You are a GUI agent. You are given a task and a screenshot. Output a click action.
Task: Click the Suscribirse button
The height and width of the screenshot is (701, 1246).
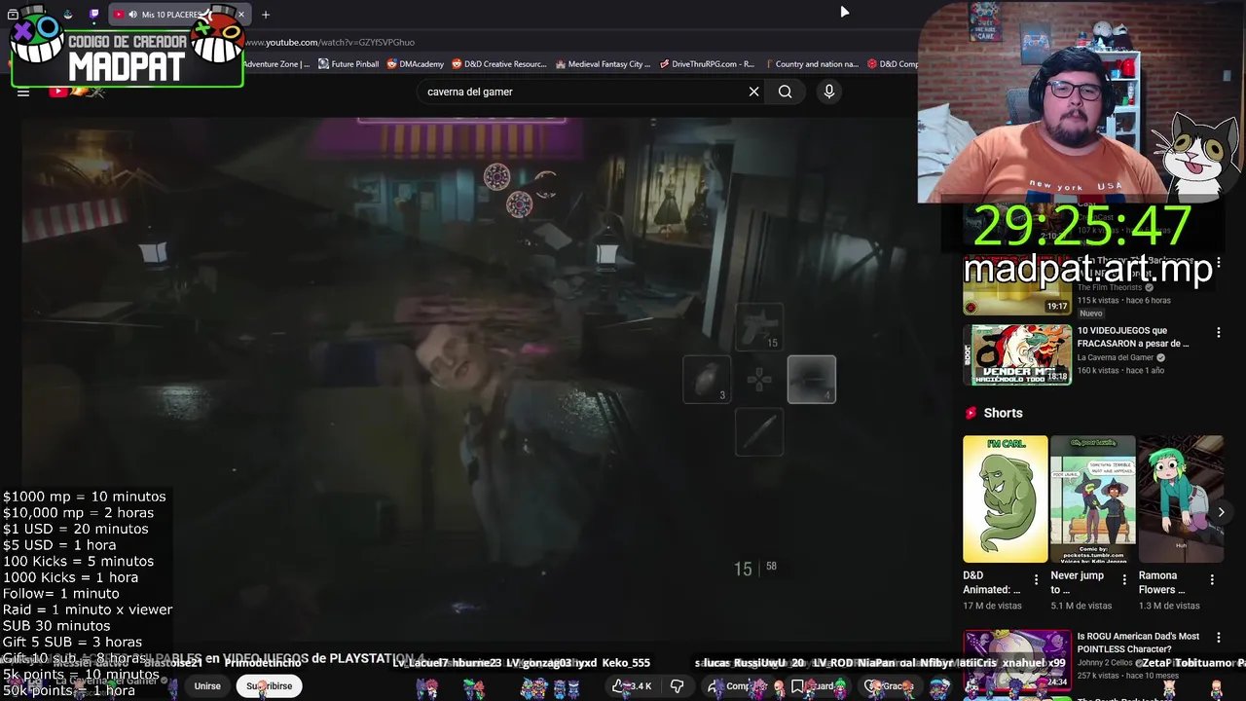[269, 686]
